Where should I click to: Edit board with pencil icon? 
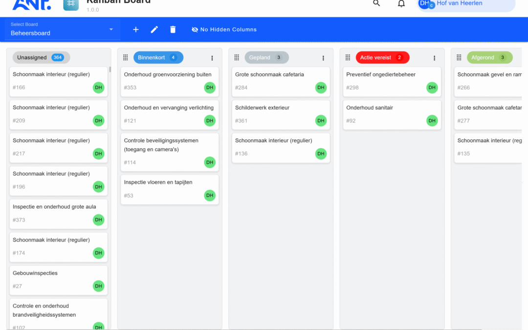(x=154, y=30)
